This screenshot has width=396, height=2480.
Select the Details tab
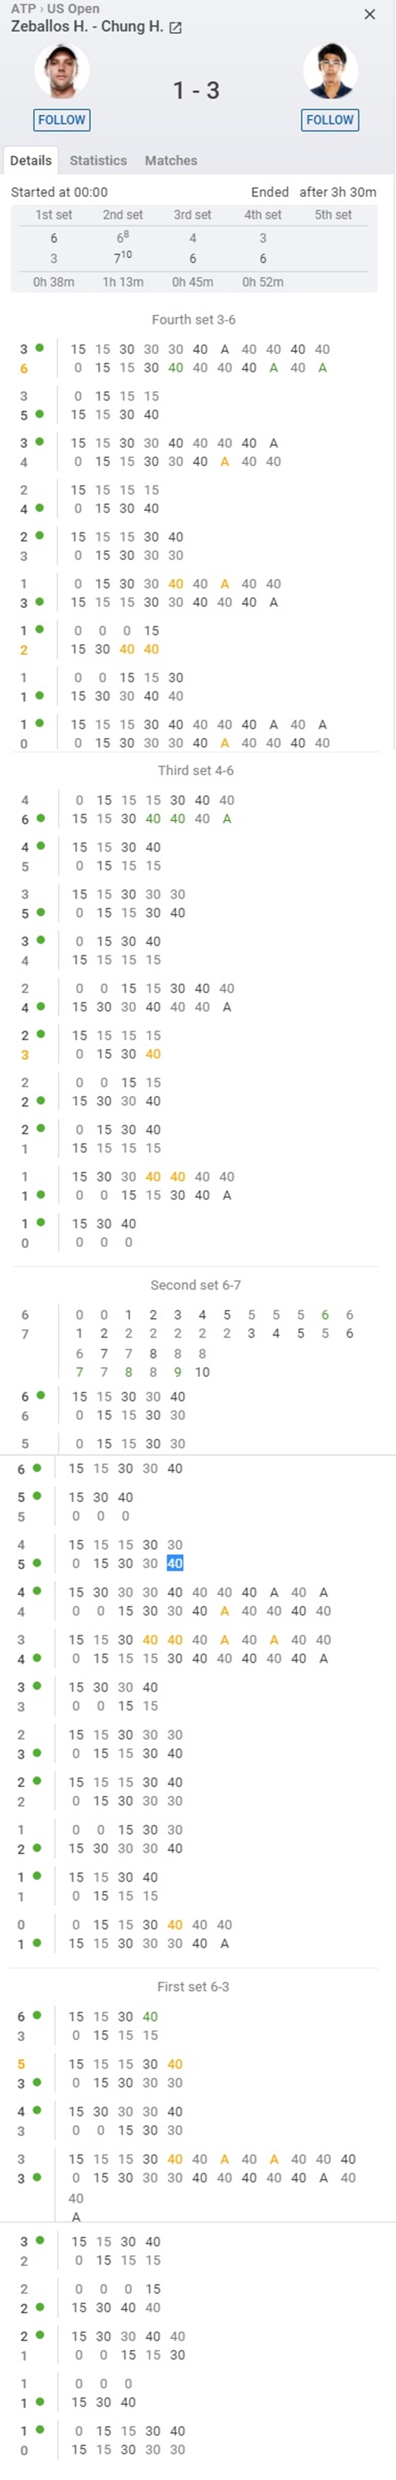pos(31,161)
